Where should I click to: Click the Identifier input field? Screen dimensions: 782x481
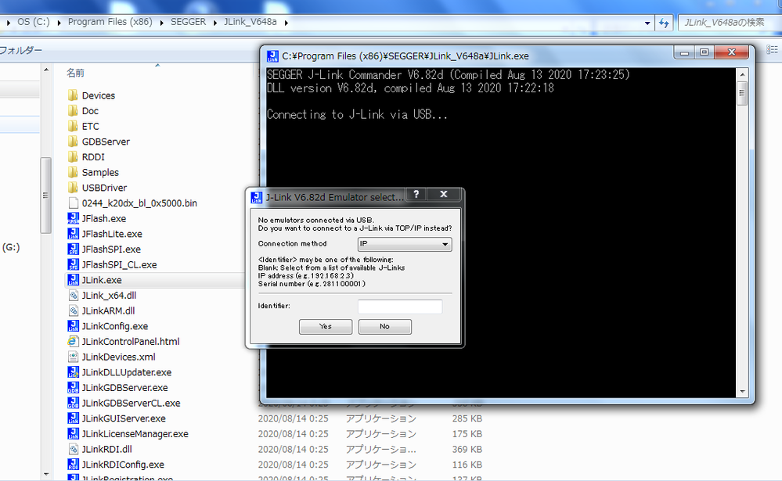pyautogui.click(x=400, y=306)
